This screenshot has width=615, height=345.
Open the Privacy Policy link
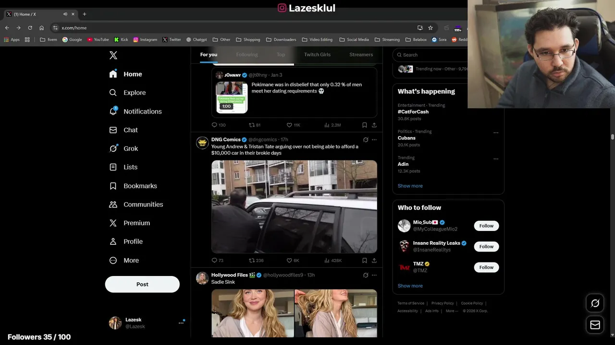[x=443, y=303]
